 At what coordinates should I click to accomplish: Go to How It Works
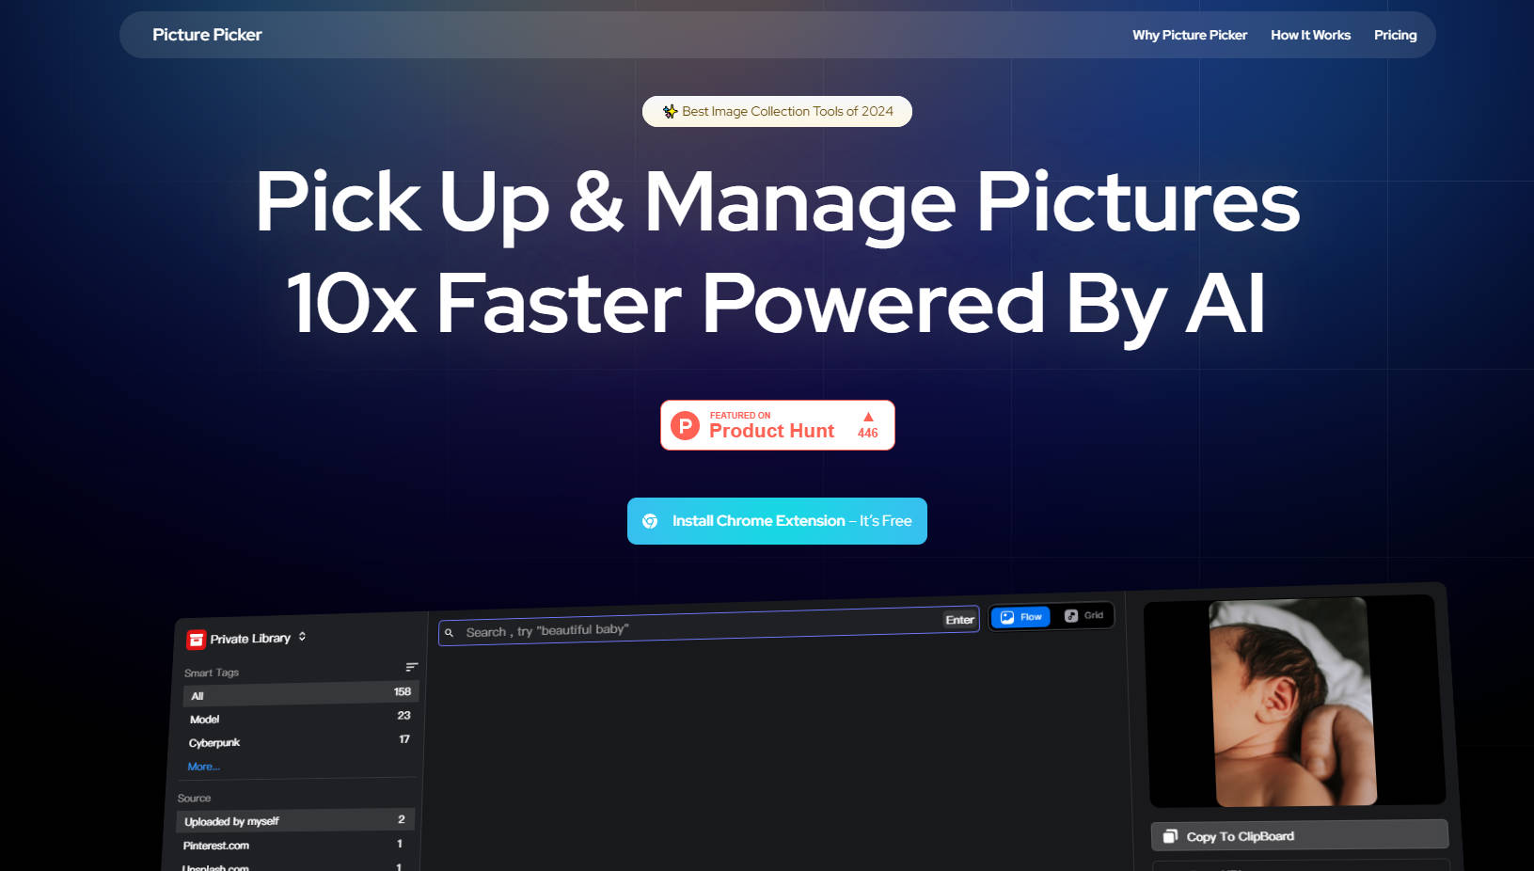click(1310, 35)
